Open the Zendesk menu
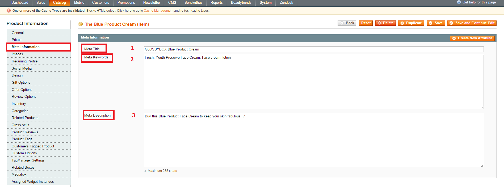The width and height of the screenshot is (504, 187). [x=286, y=3]
